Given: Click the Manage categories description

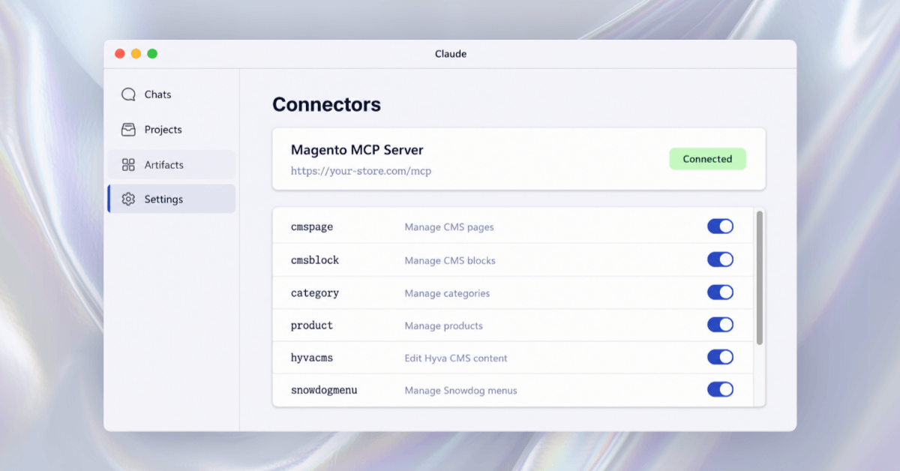Looking at the screenshot, I should click(447, 293).
